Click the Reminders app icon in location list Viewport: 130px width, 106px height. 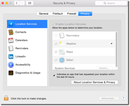click(x=62, y=35)
